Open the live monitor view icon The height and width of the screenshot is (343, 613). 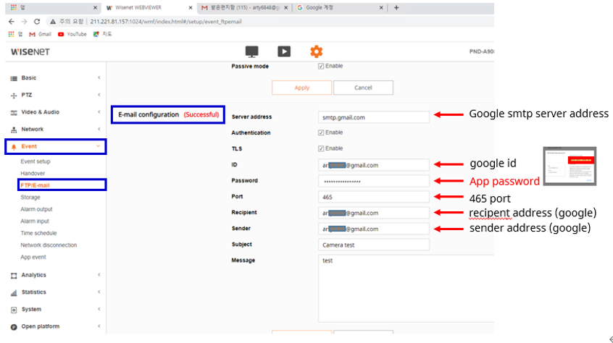coord(252,51)
